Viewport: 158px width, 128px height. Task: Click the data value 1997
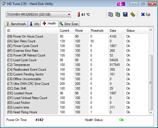(113, 93)
